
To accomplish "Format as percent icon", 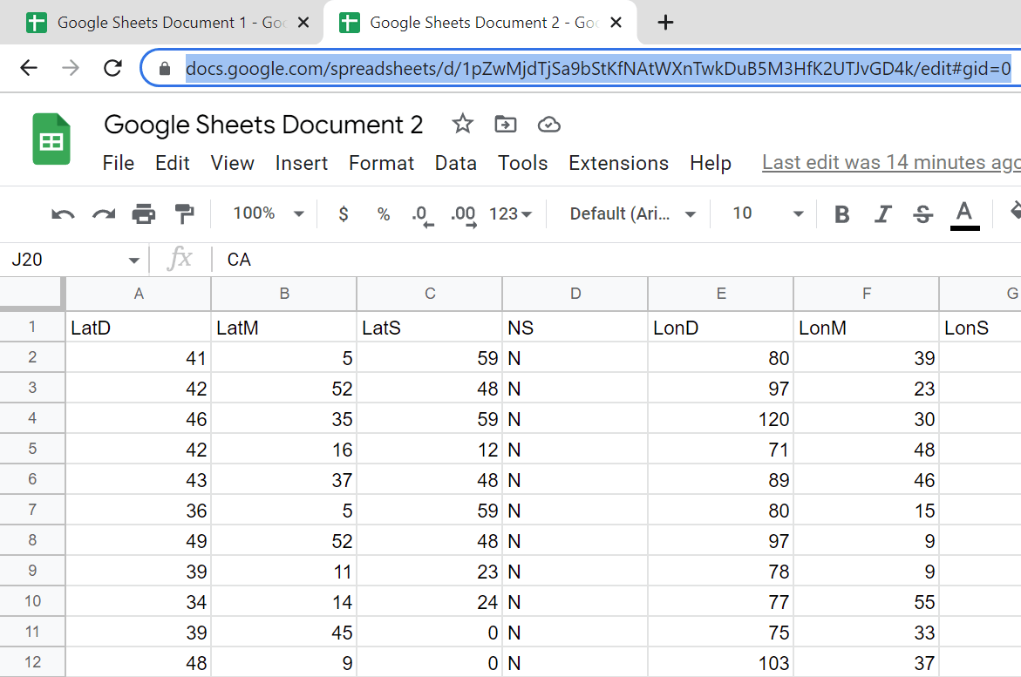I will [384, 214].
